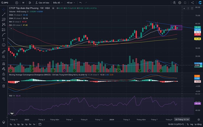The height and width of the screenshot is (127, 203).
Task: Set the 5y time range
Action: pos(11,124)
